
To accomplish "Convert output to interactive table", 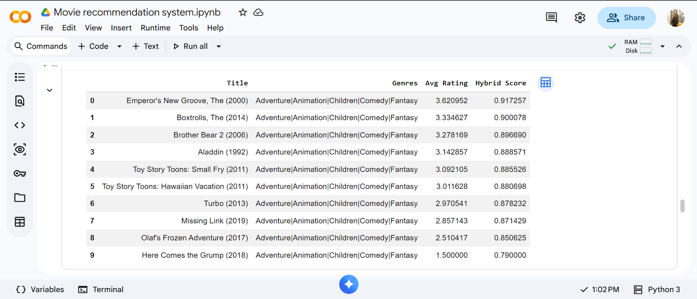I will (545, 83).
